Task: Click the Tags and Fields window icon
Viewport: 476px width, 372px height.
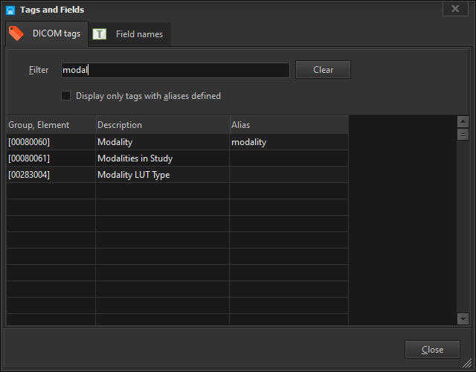Action: point(10,10)
